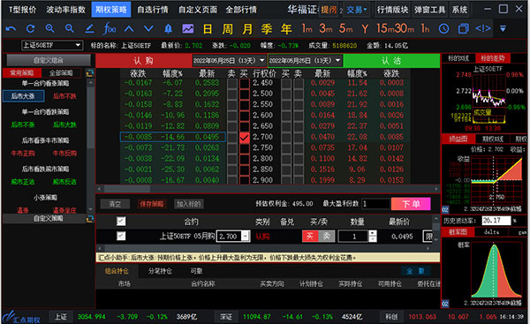
Task: Toggle the select-all checkbox in contract header
Action: (121, 222)
